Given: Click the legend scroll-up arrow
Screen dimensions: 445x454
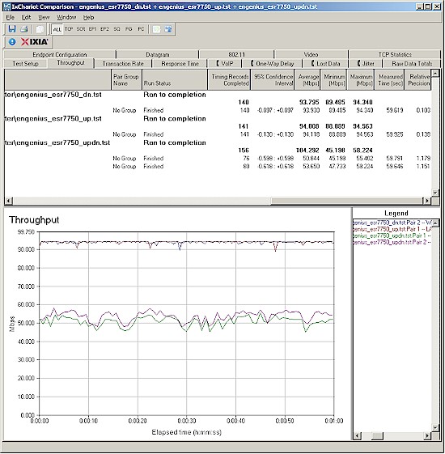Looking at the screenshot, I should [435, 223].
